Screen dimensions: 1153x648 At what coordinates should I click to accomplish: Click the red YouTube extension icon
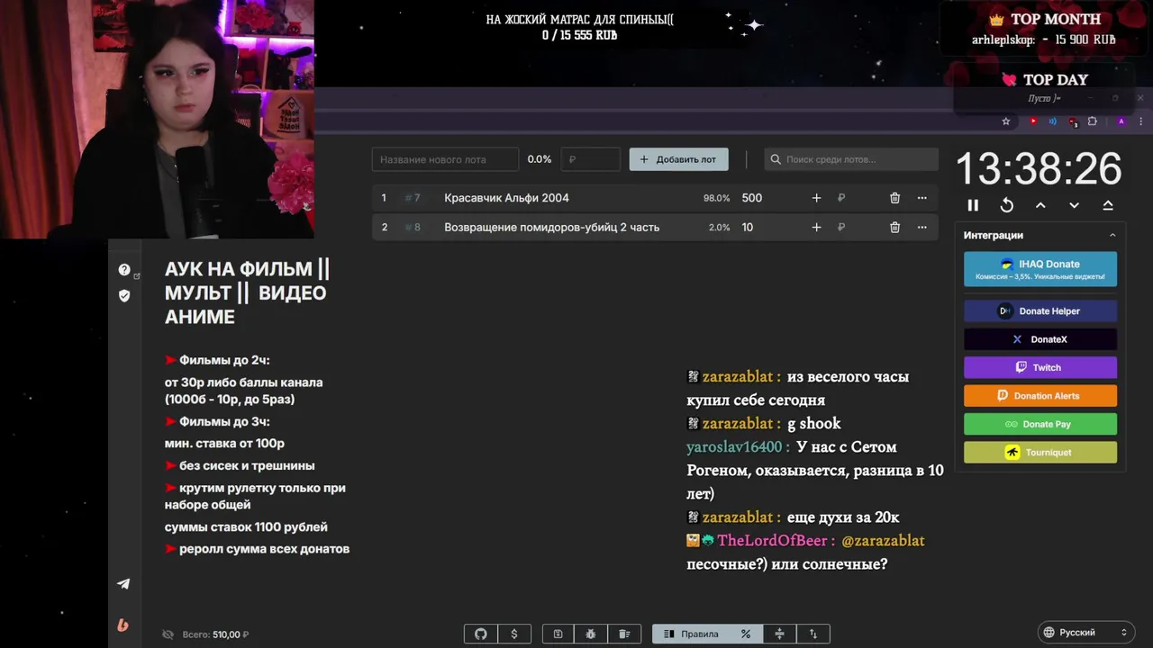pyautogui.click(x=1033, y=121)
